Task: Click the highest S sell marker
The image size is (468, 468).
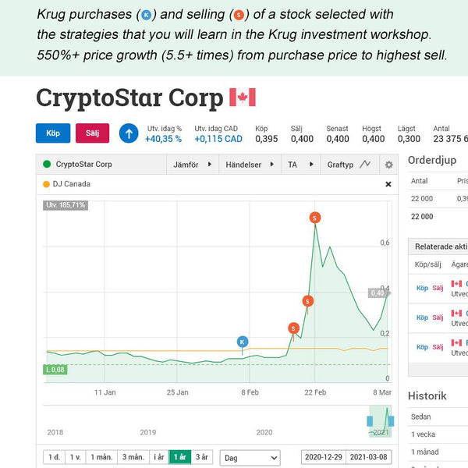Action: click(315, 218)
